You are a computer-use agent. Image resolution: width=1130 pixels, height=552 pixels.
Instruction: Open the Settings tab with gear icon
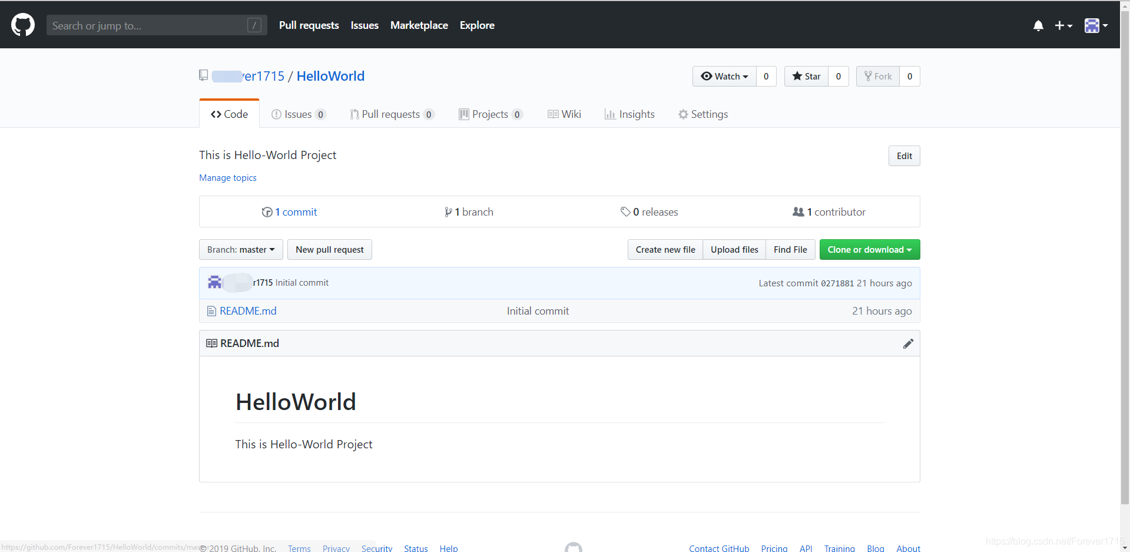pyautogui.click(x=703, y=114)
